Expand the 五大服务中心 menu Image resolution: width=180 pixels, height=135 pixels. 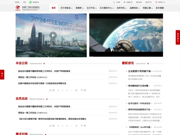(x=106, y=8)
